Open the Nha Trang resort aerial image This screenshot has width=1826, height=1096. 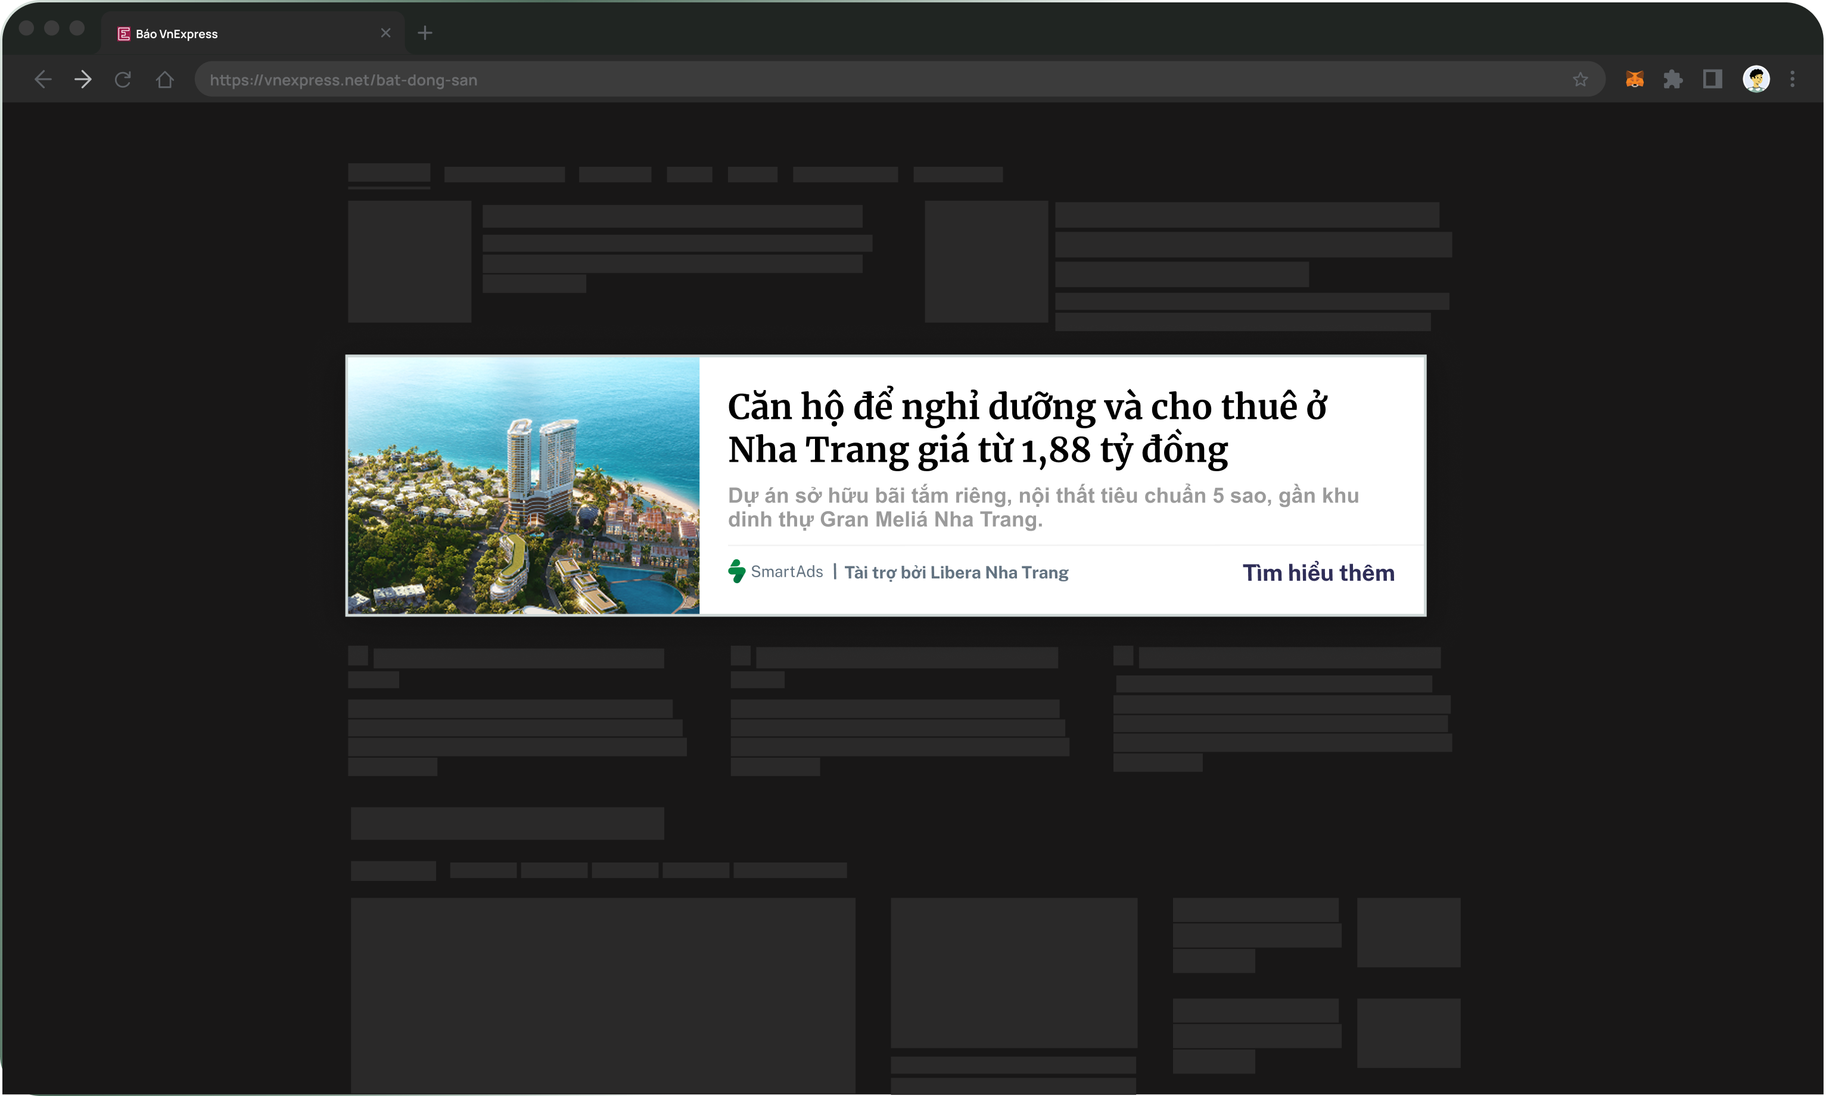[x=523, y=485]
